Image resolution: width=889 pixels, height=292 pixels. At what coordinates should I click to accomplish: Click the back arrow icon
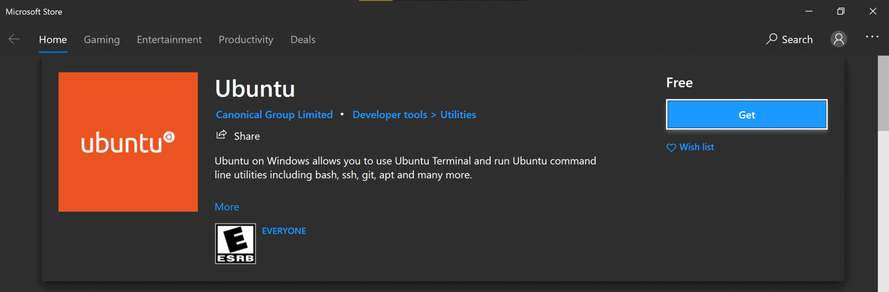14,39
